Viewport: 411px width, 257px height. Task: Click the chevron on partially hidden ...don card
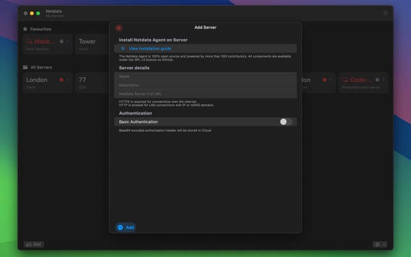pos(330,80)
